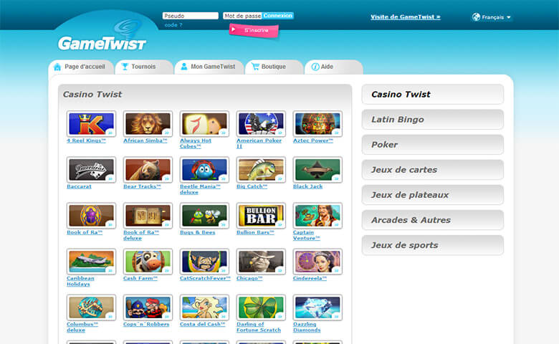Open the Poker category
The width and height of the screenshot is (559, 344).
click(x=433, y=145)
